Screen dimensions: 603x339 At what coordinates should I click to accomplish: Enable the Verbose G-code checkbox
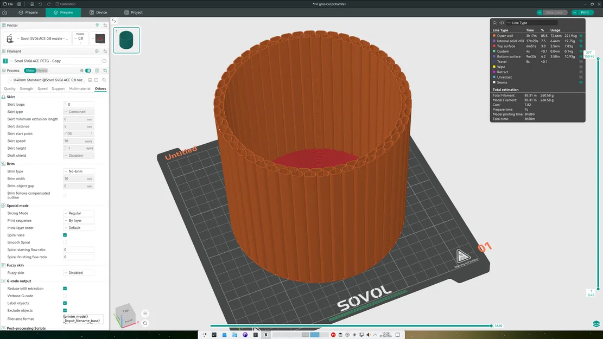click(65, 296)
